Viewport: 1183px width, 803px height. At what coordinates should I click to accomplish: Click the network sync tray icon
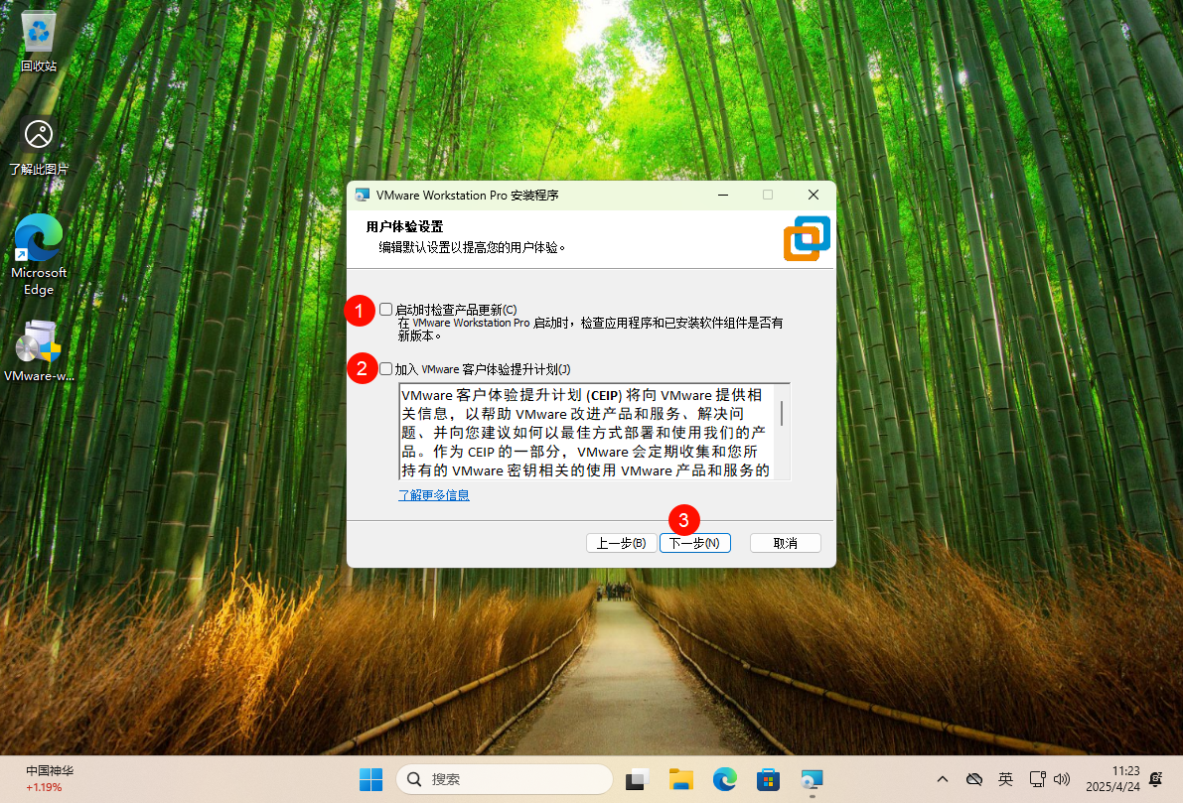pos(974,779)
